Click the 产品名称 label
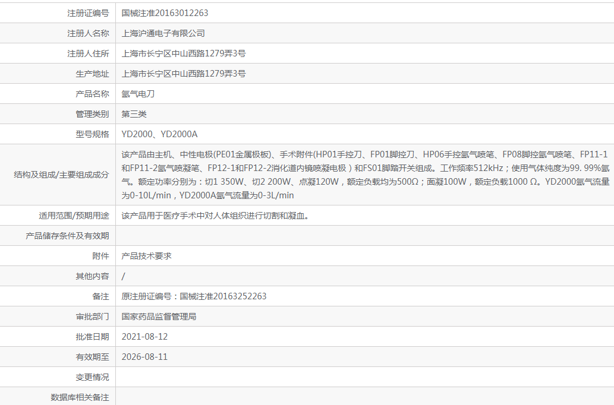The height and width of the screenshot is (405, 614). click(92, 94)
